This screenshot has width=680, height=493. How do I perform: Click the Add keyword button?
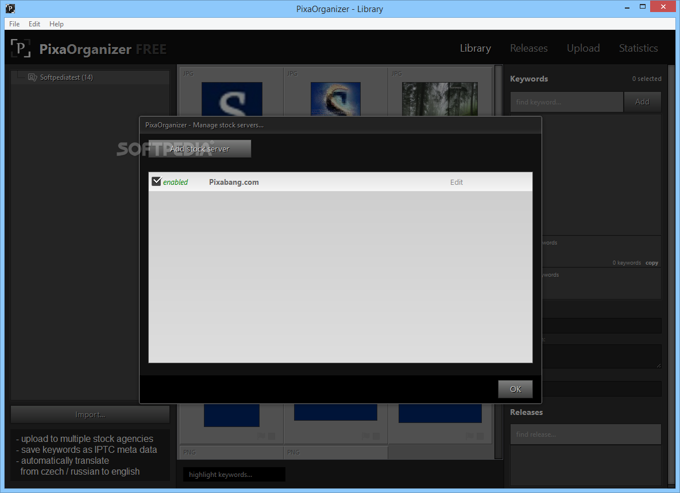pyautogui.click(x=642, y=102)
